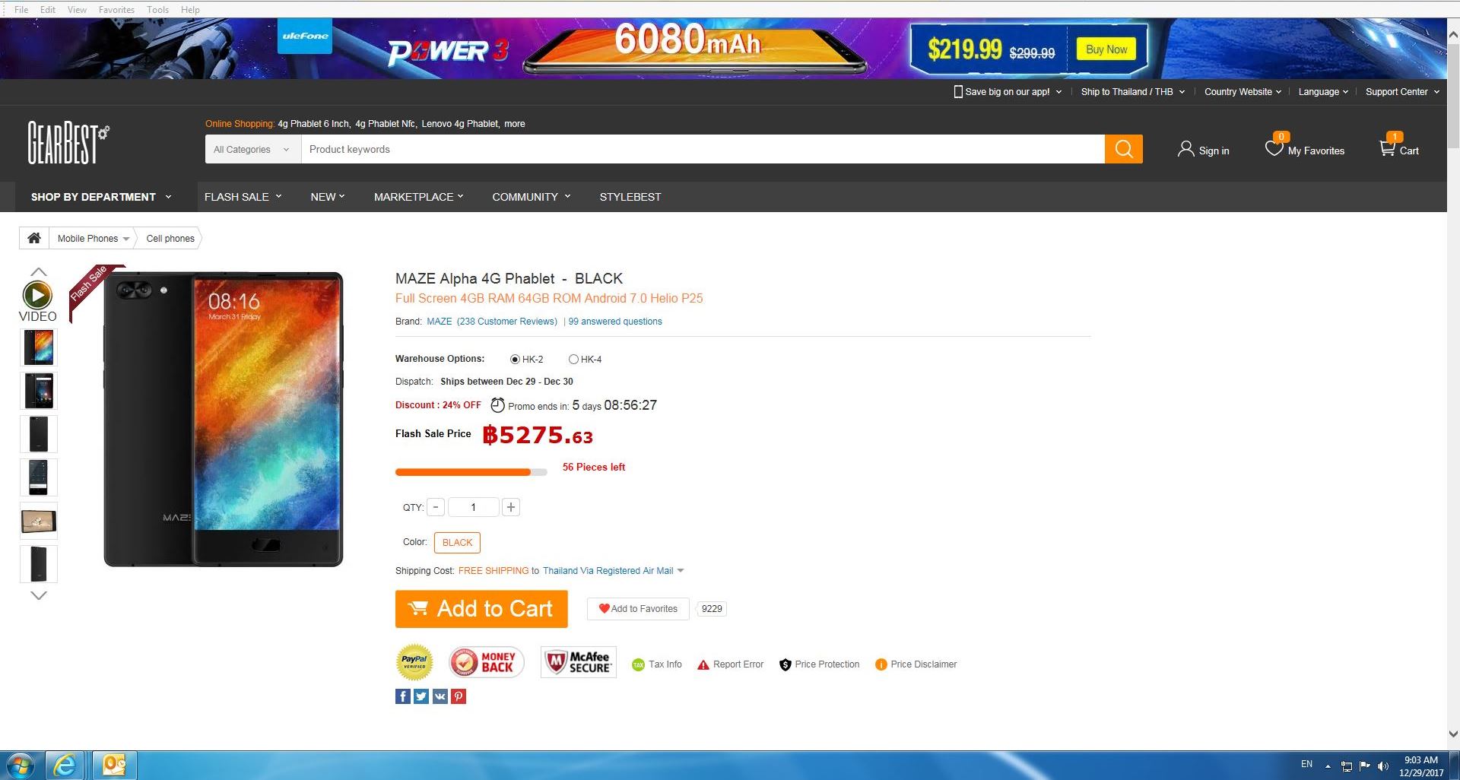
Task: Click the Product keywords search field
Action: [703, 149]
